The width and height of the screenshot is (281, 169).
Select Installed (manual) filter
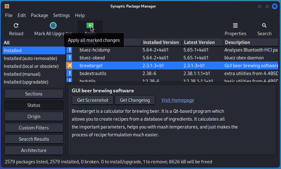34,74
